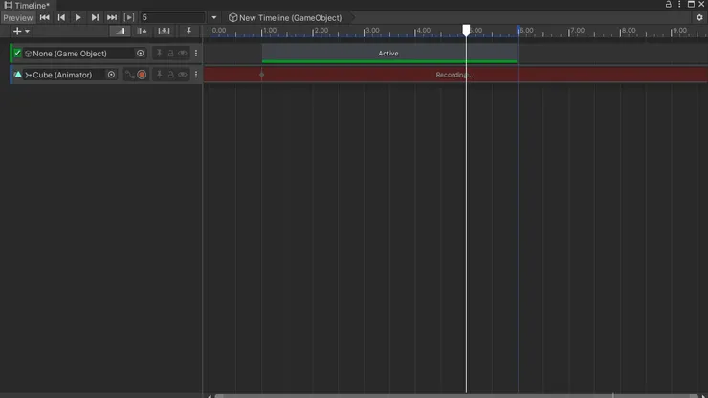Open Timeline settings gear
The height and width of the screenshot is (398, 708).
pyautogui.click(x=699, y=17)
